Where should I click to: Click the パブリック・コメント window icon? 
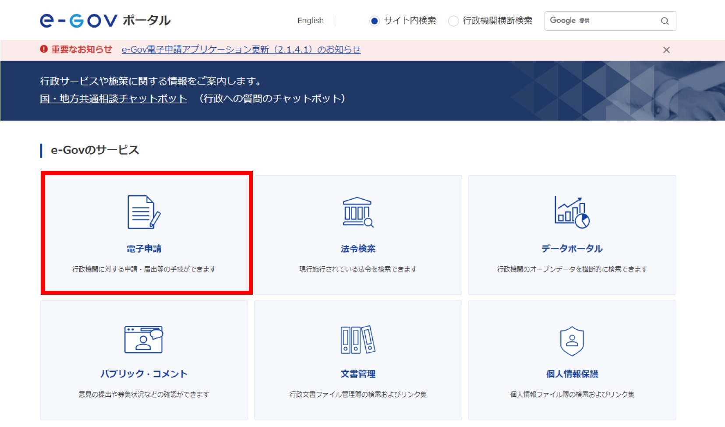click(144, 339)
